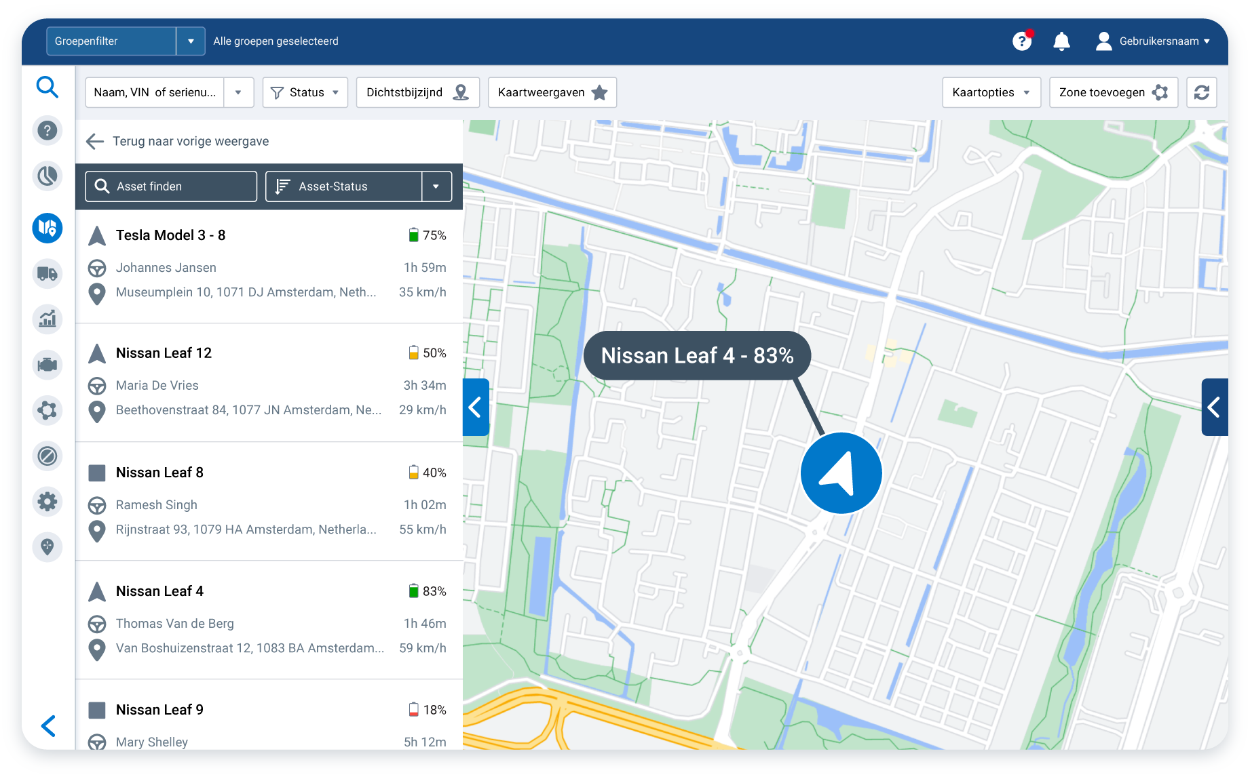Screen dimensions: 1250x781
Task: Expand the right side map panel
Action: (1214, 407)
